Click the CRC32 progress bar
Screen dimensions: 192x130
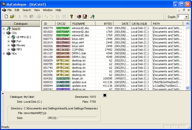[x=77, y=118]
